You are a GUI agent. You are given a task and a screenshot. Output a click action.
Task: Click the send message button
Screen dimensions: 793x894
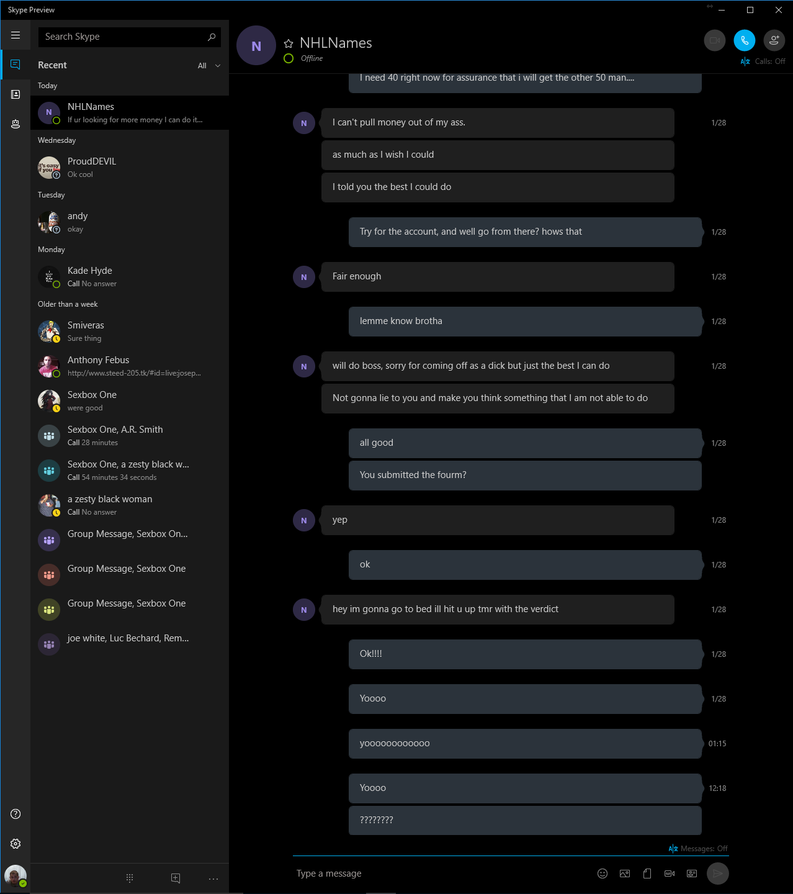tap(718, 874)
